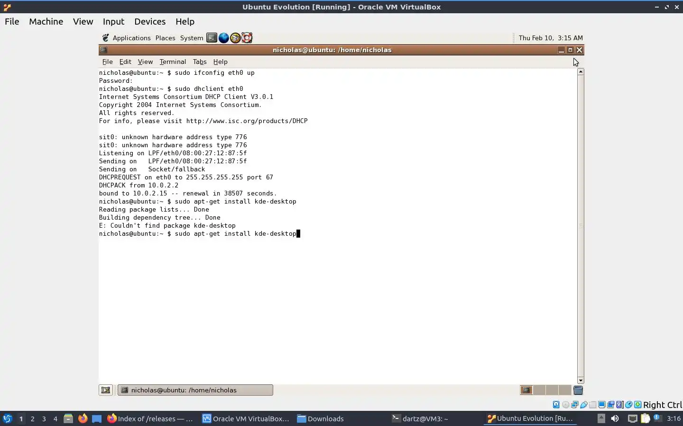Open the host application launcher menu icon
Screen dimensions: 683x426
coord(7,418)
